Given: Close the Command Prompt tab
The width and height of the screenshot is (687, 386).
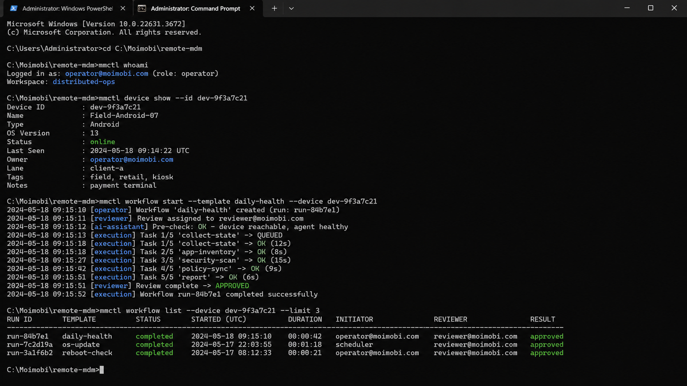Looking at the screenshot, I should tap(252, 8).
